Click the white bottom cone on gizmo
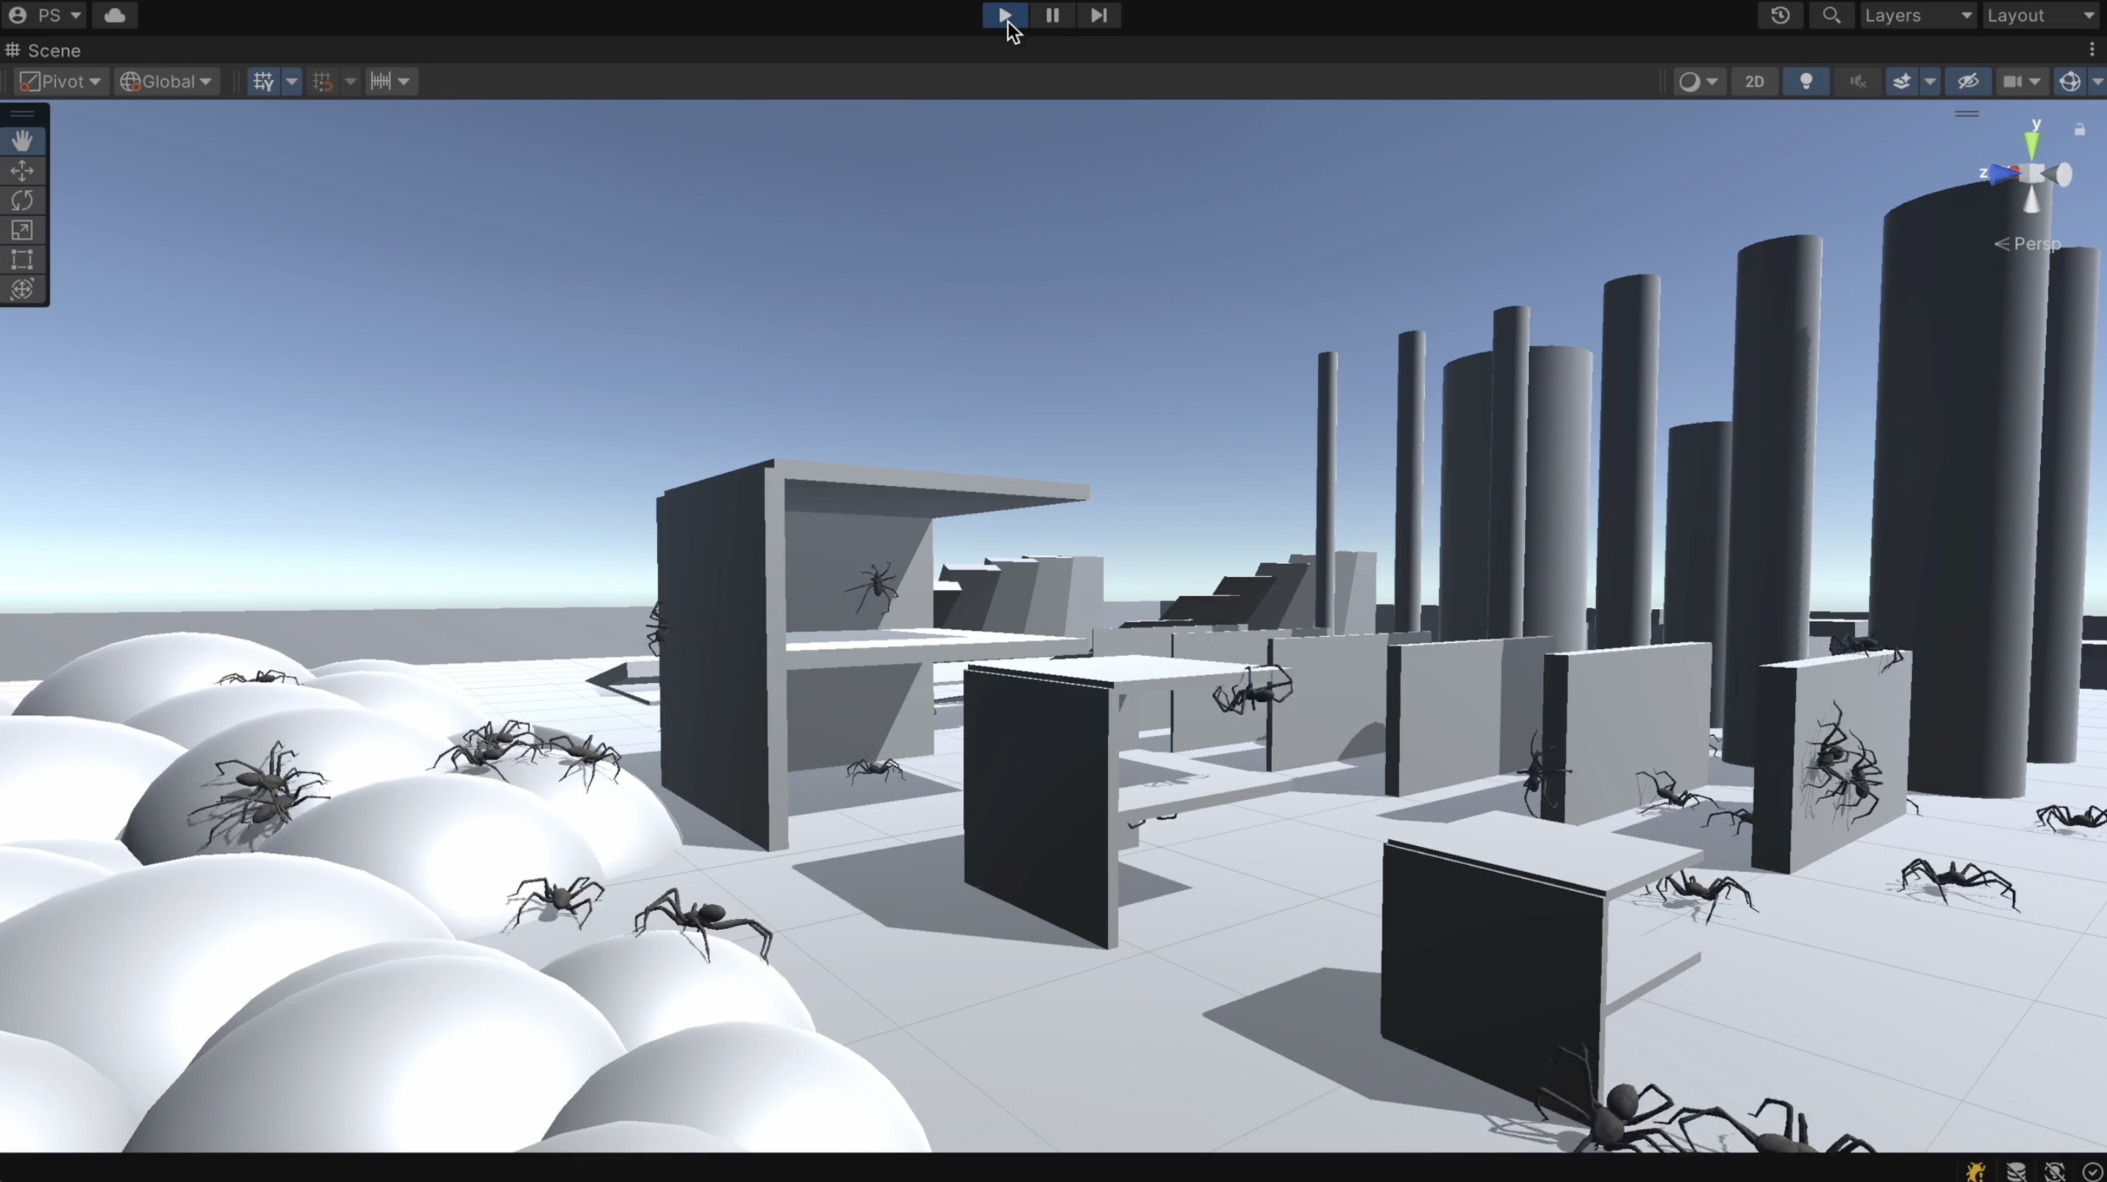Screen dimensions: 2107x1182 coord(2033,201)
